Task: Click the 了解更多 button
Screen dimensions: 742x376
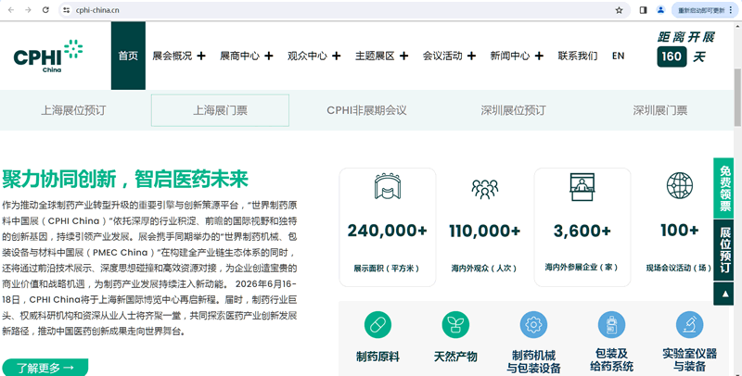Action: [45, 368]
